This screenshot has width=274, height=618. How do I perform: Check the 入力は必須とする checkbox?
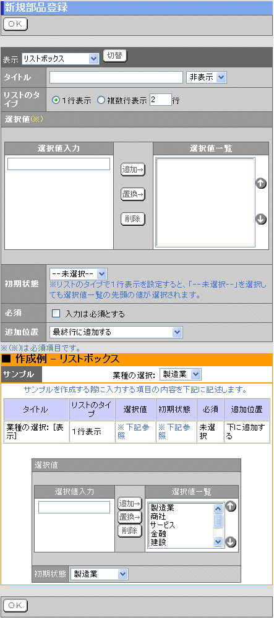[56, 314]
